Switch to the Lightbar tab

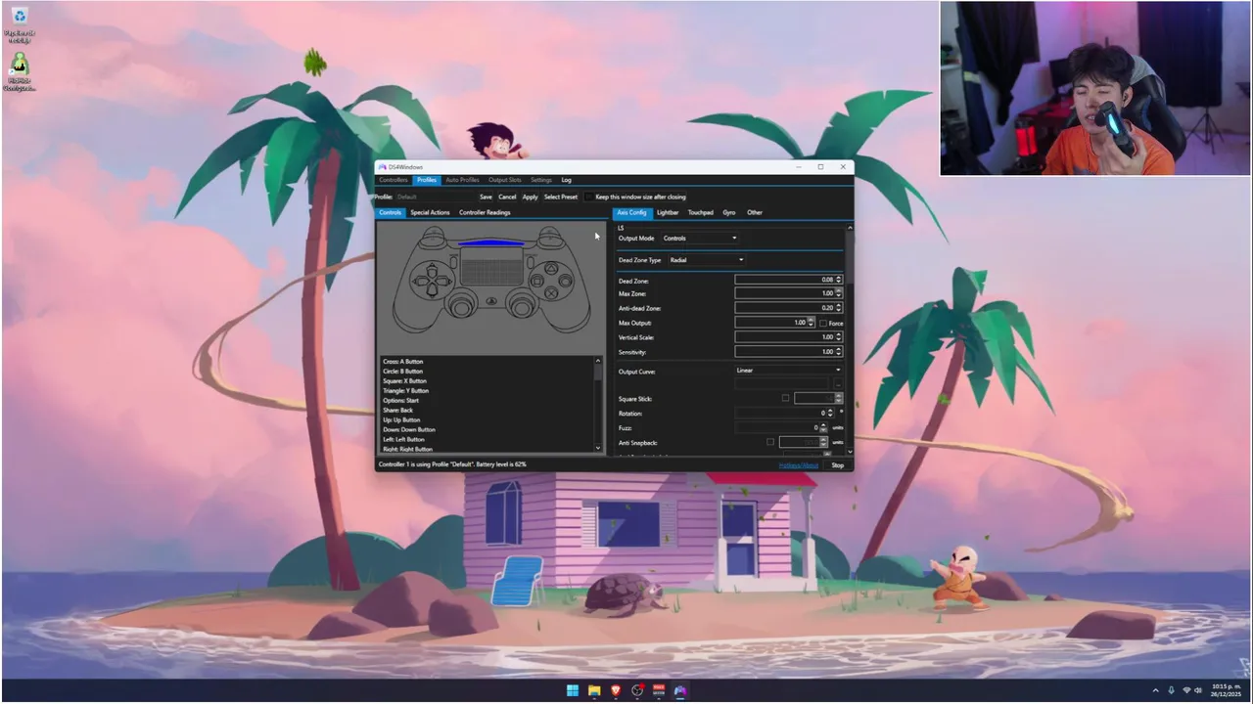click(668, 212)
